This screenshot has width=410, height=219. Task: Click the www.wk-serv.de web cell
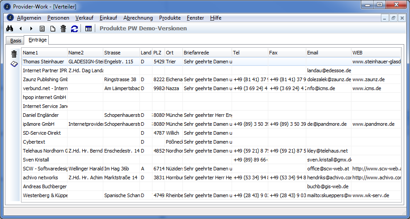click(376, 195)
